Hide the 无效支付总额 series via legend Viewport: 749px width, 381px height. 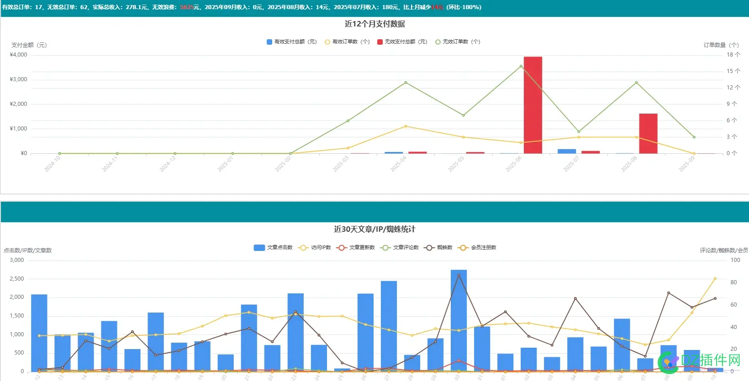(x=402, y=42)
